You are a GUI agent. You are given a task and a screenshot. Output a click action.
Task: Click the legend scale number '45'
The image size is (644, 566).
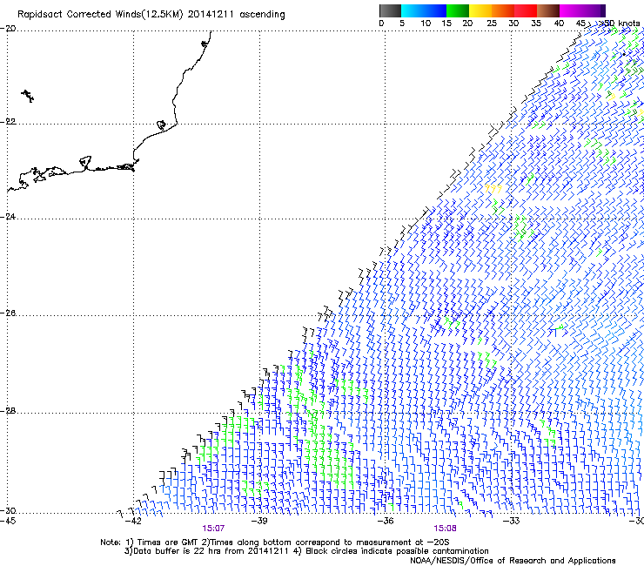point(580,24)
